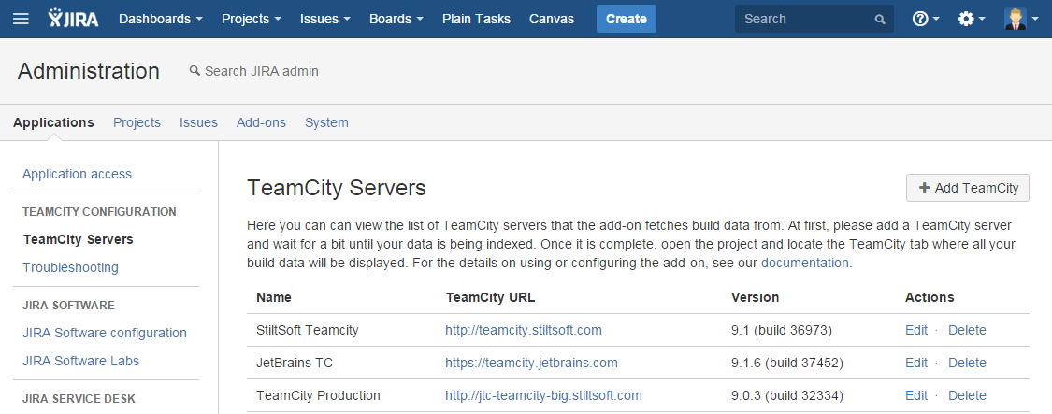The width and height of the screenshot is (1052, 414).
Task: Switch to the Add-ons admin tab
Action: point(261,122)
